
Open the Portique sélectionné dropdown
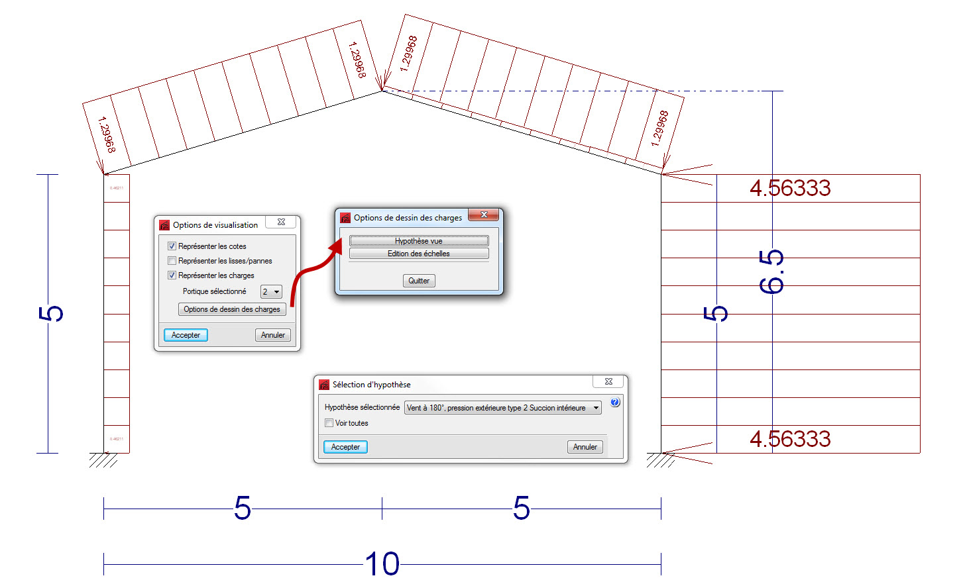pos(271,292)
